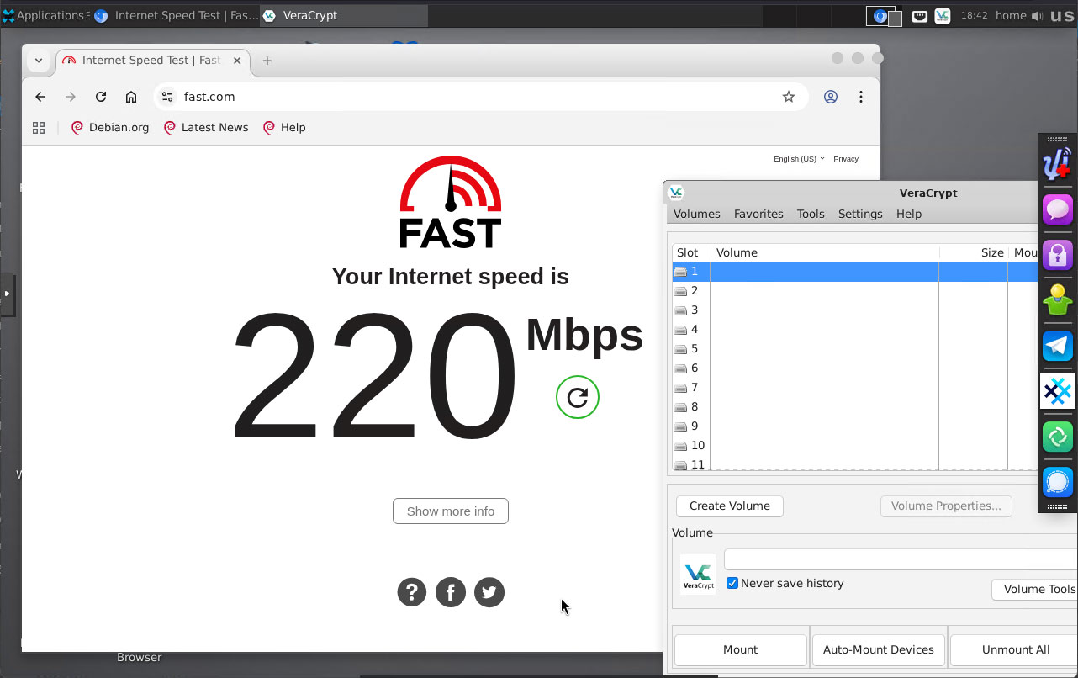Click the browser back arrow
Viewport: 1078px width, 678px height.
[40, 97]
